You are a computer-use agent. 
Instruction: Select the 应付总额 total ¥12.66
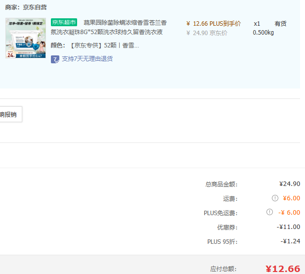coord(283,269)
